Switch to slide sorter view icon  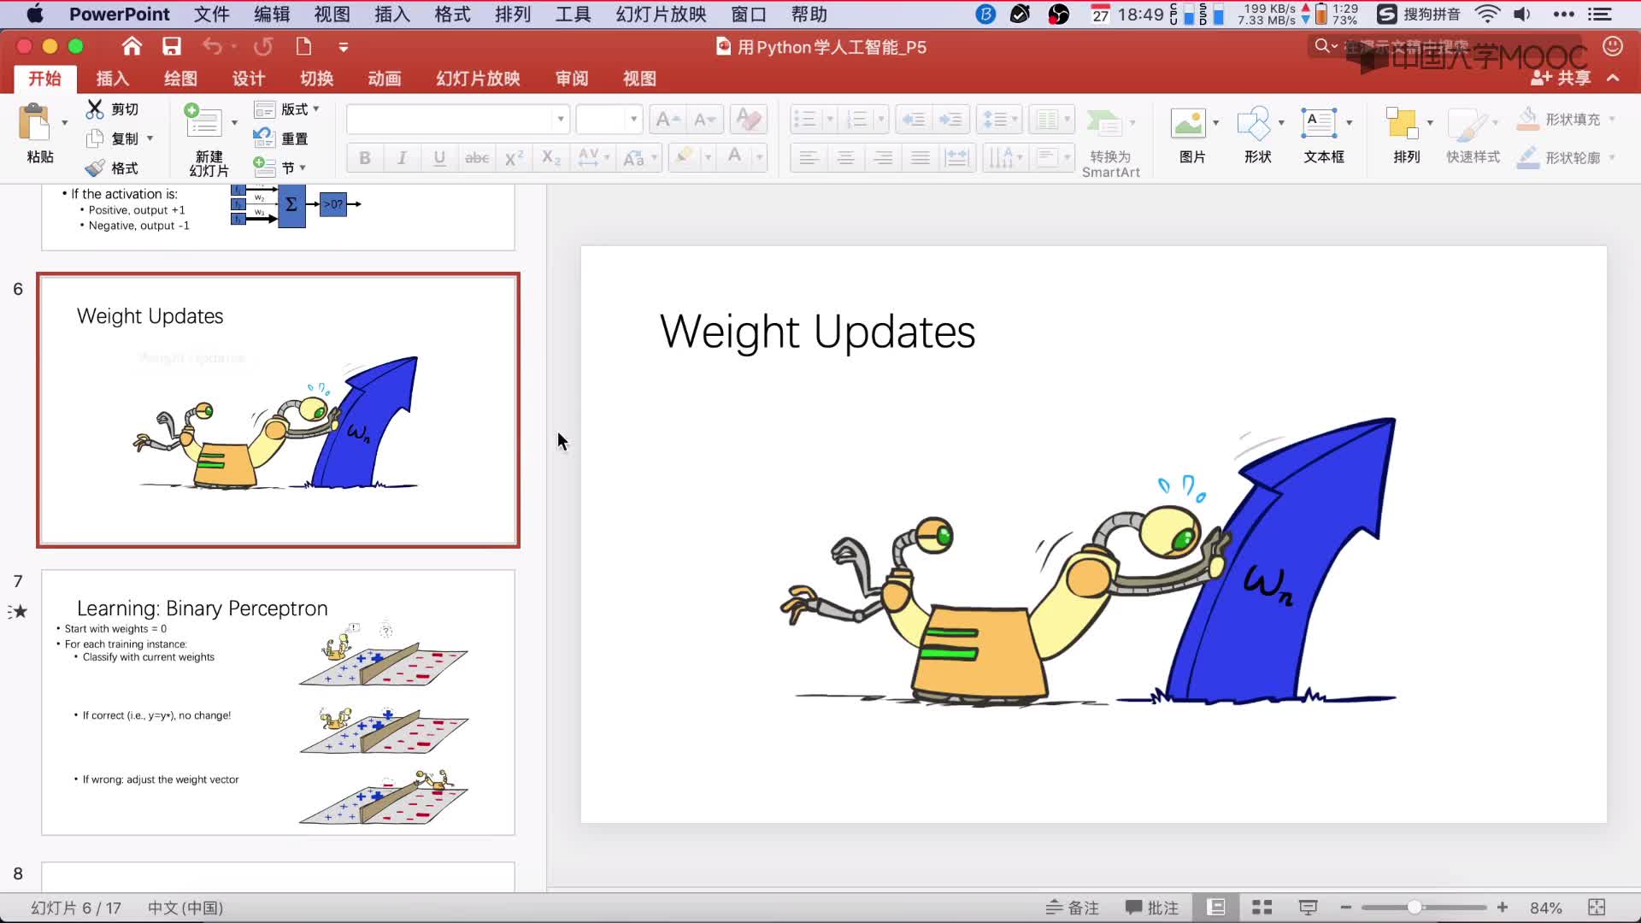pos(1262,908)
